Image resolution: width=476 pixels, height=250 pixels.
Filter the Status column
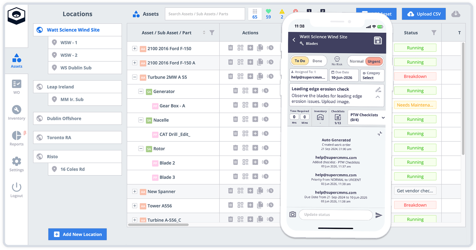[434, 33]
